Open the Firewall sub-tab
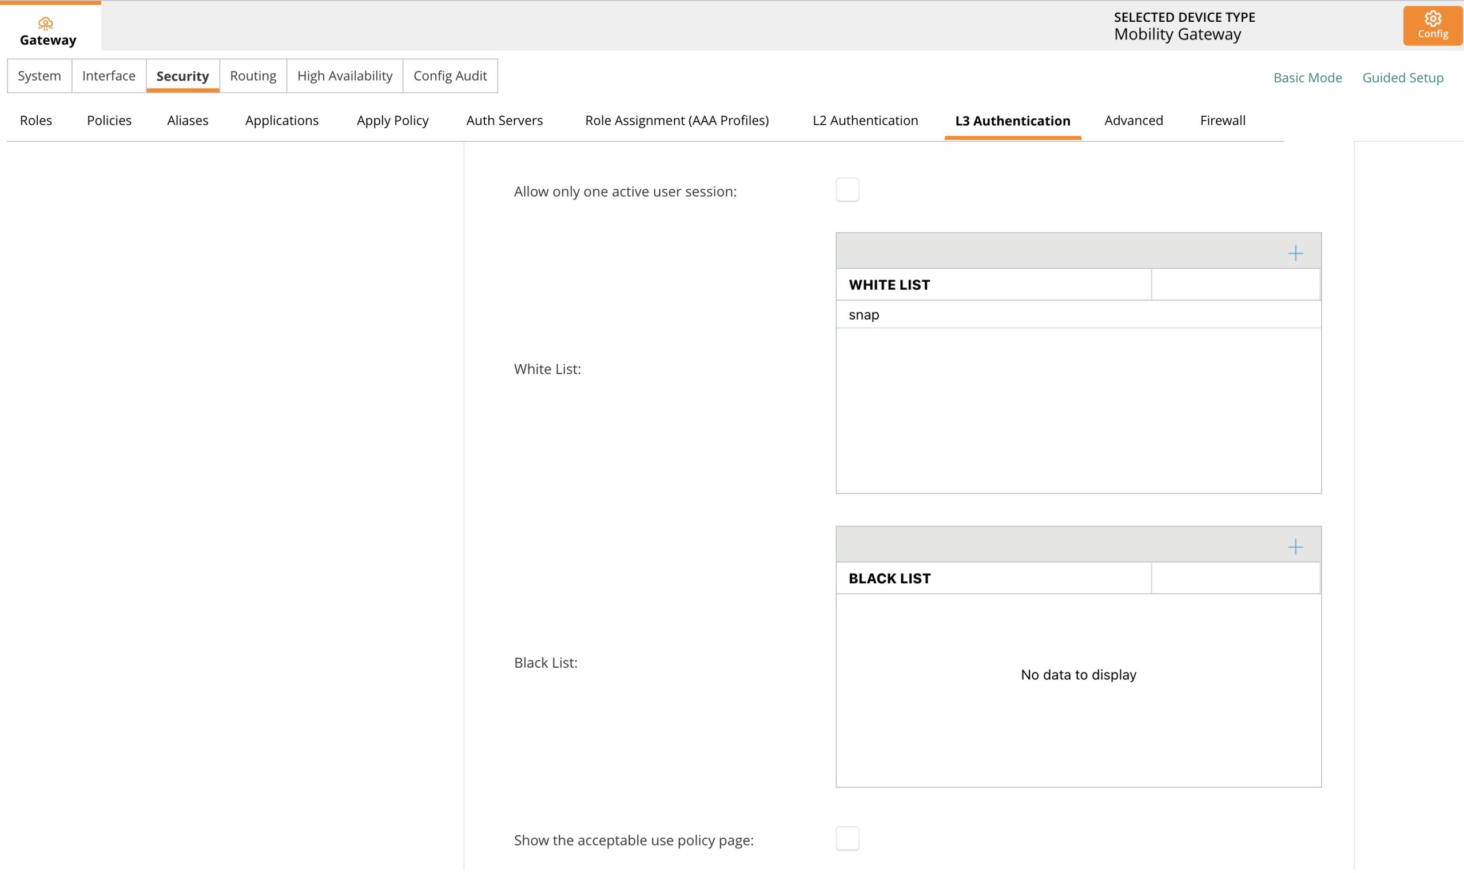Screen dimensions: 1464x873 pyautogui.click(x=1222, y=121)
